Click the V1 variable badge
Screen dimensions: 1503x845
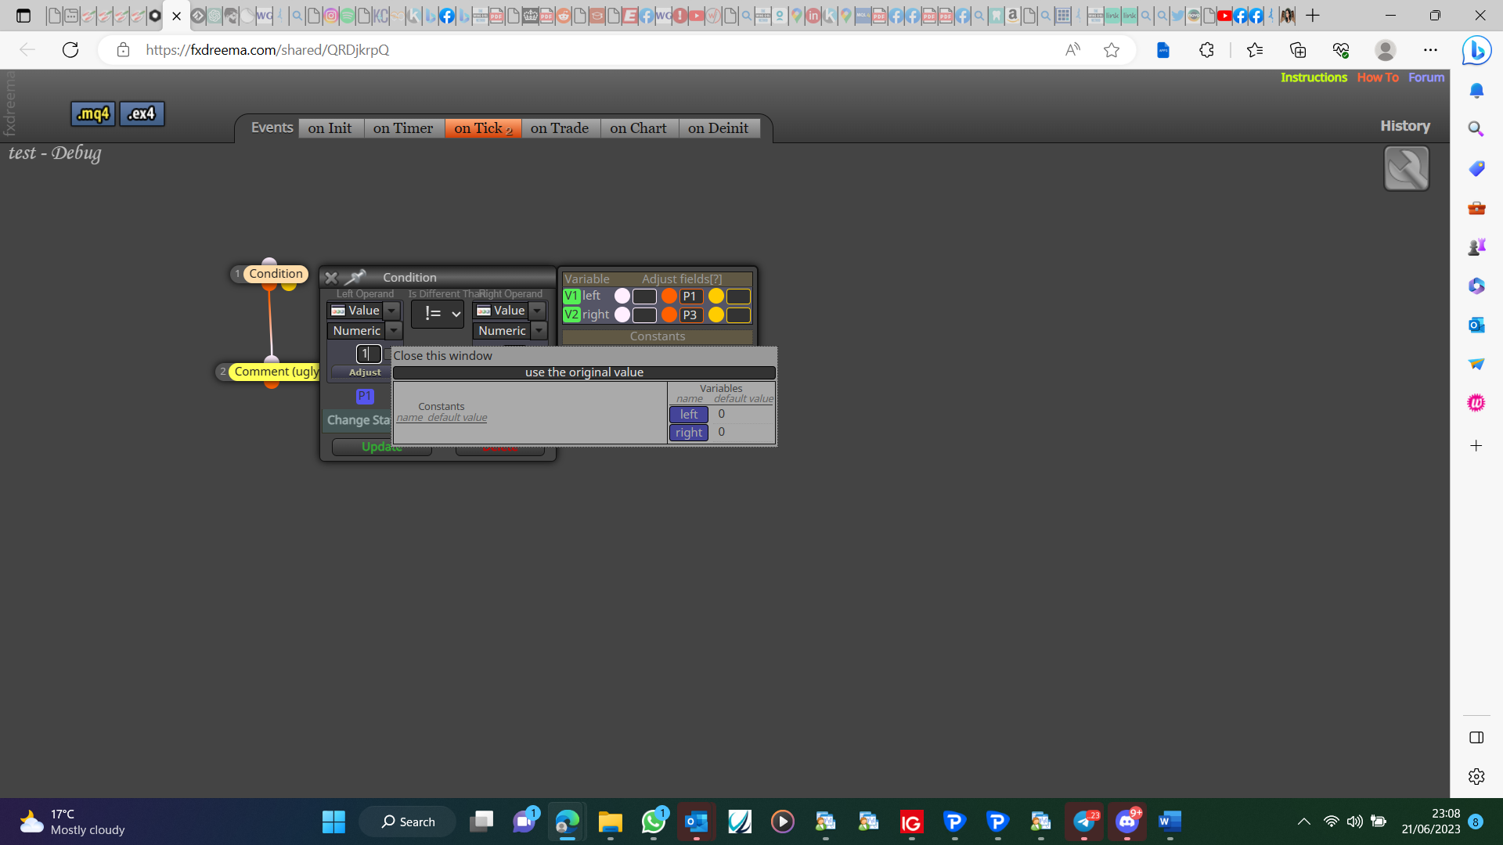pyautogui.click(x=571, y=296)
